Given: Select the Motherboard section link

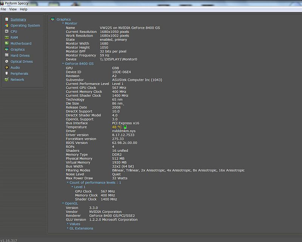Looking at the screenshot, I should click(21, 43).
